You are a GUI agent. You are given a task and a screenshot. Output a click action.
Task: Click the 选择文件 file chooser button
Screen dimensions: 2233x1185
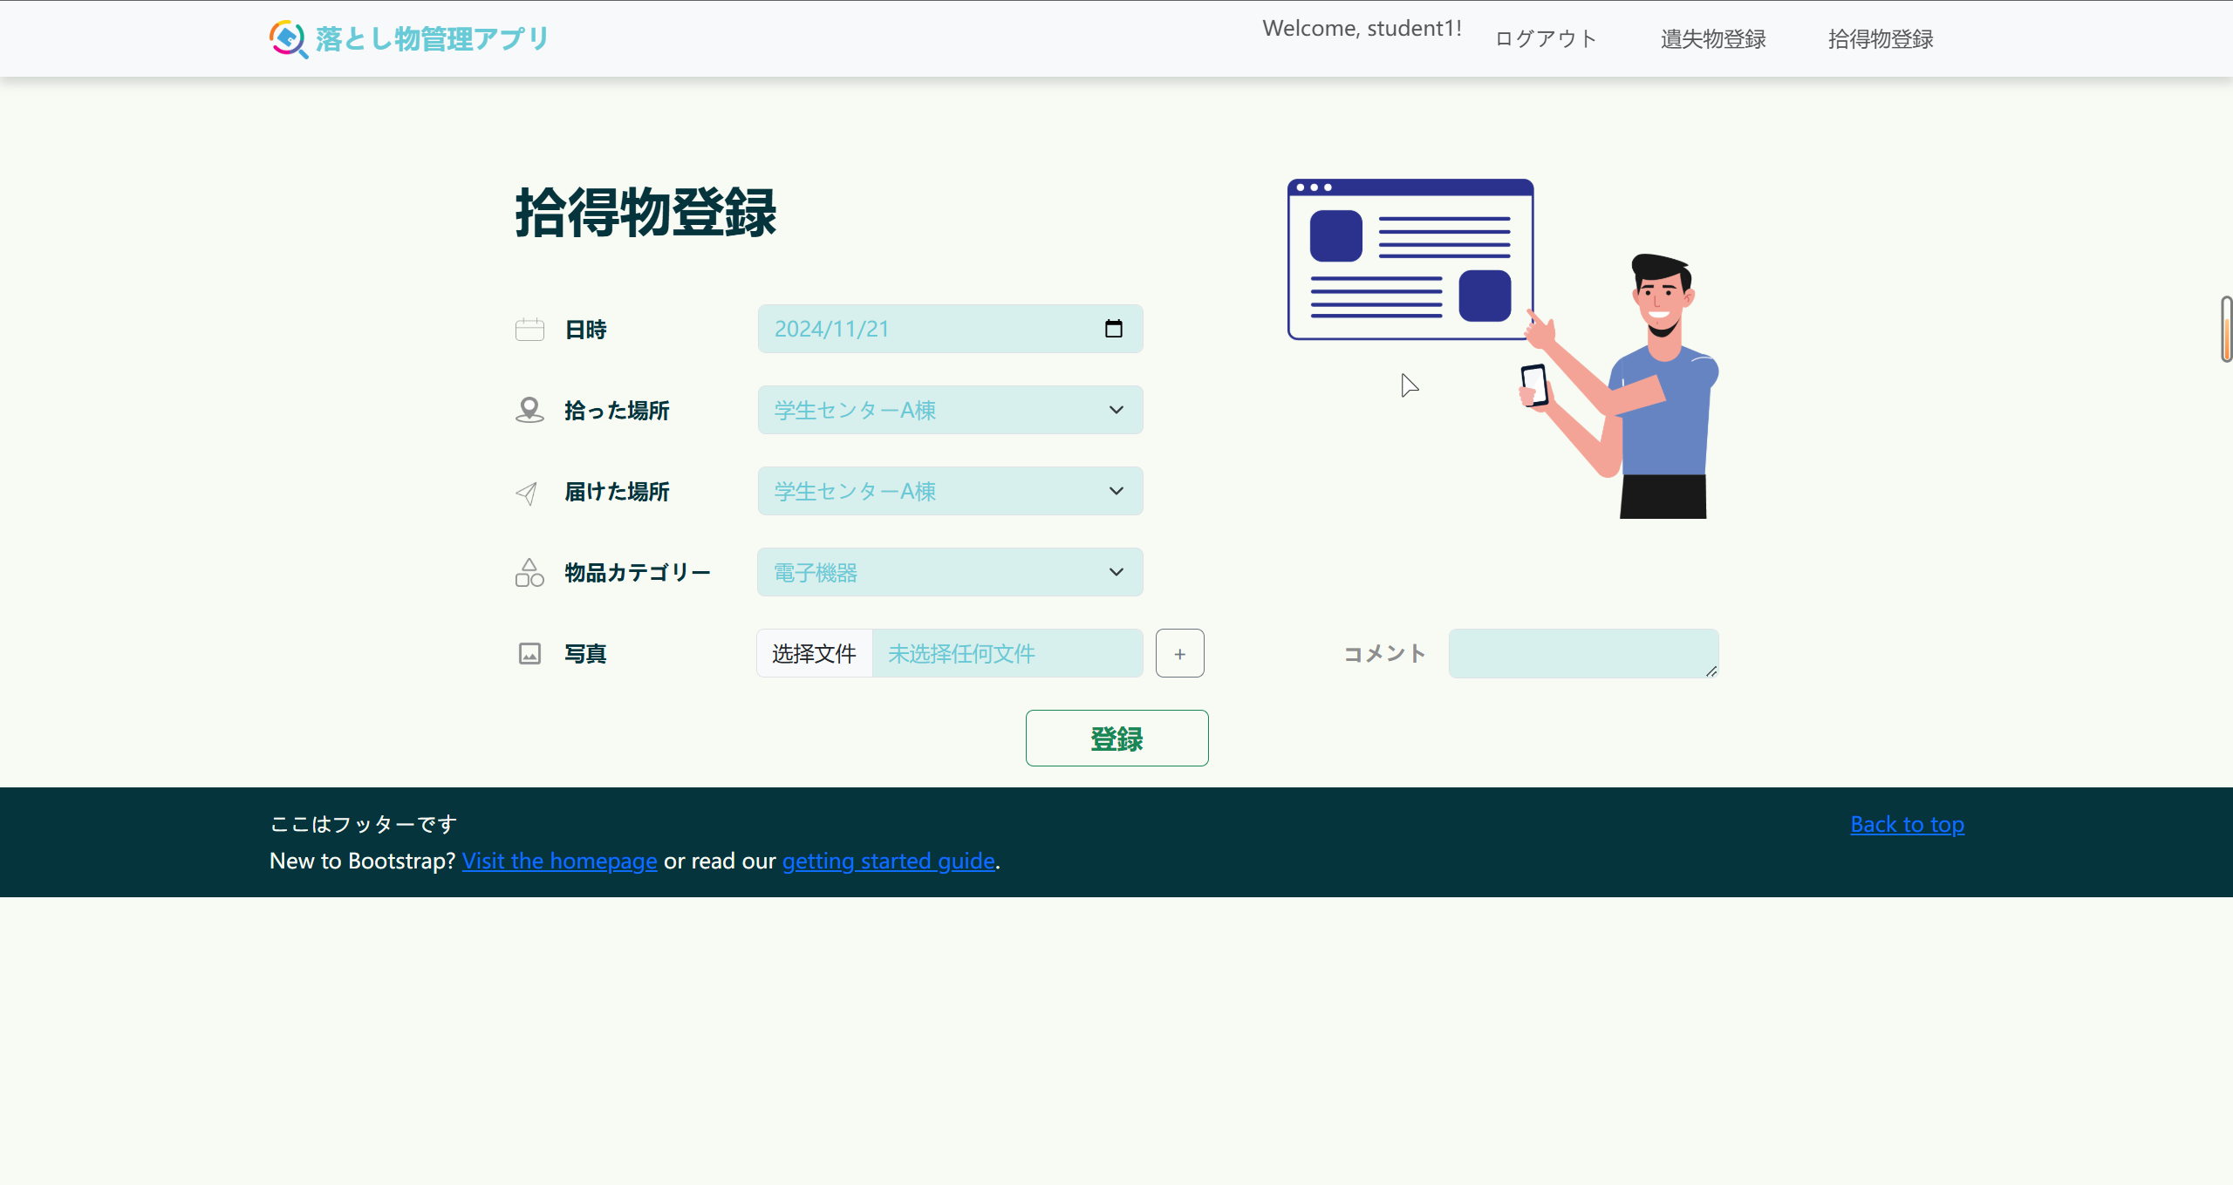pyautogui.click(x=814, y=653)
